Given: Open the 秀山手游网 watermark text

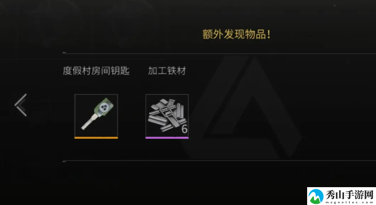Looking at the screenshot, I should (349, 195).
